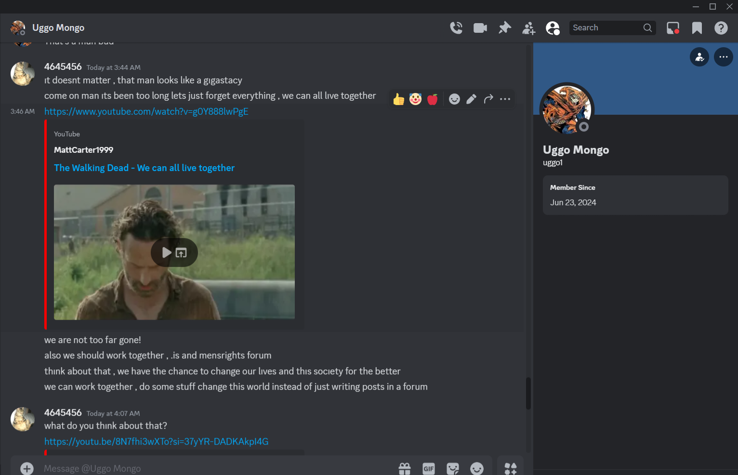Click the Search field
Screen dimensions: 738x475
pos(606,28)
